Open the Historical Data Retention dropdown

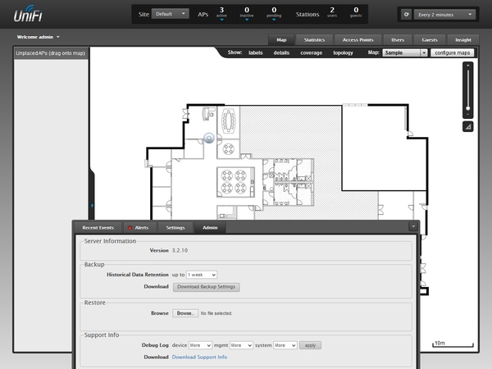(x=202, y=275)
